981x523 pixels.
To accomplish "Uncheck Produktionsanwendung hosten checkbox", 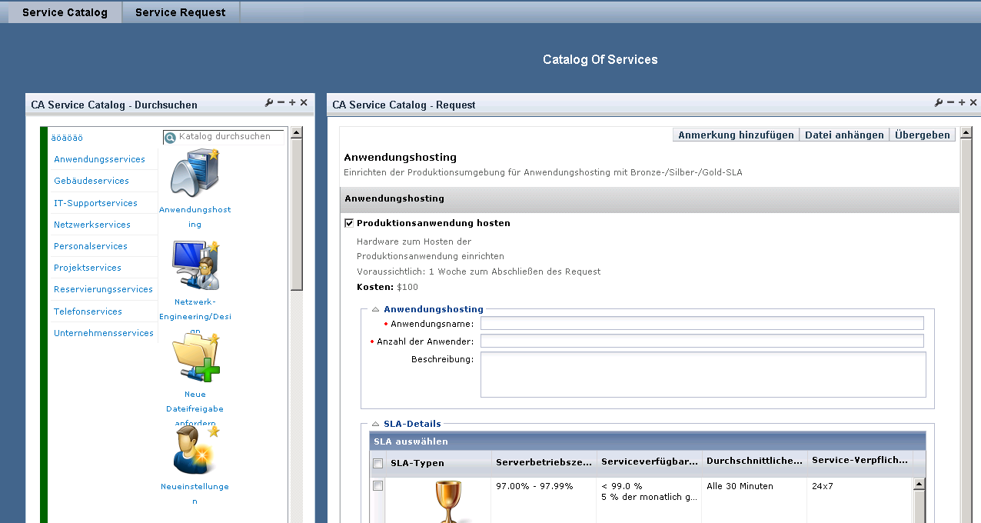I will tap(349, 223).
